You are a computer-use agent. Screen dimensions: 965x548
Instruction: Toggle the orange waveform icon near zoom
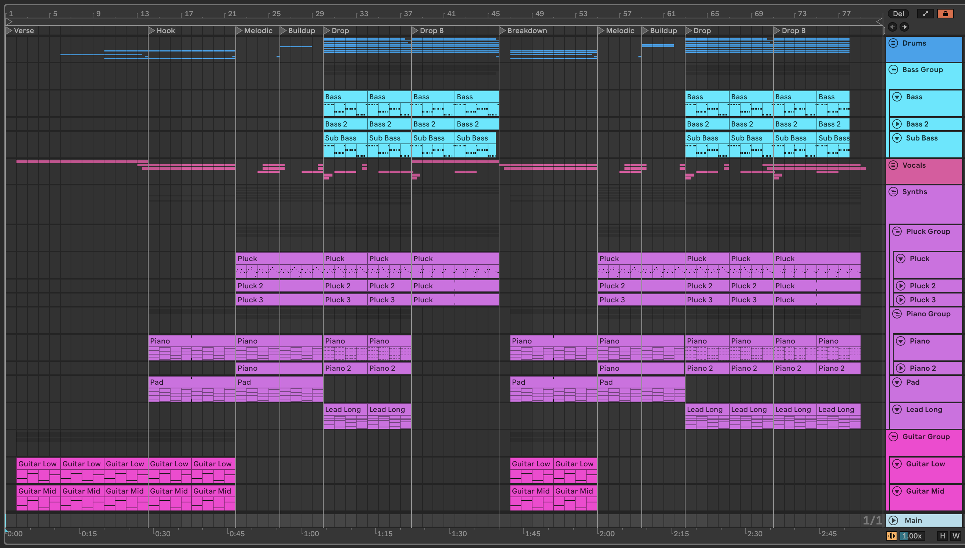click(x=891, y=535)
